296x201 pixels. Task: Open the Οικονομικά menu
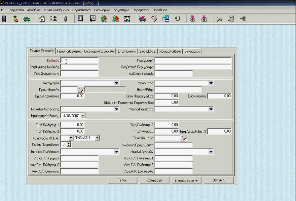[102, 10]
